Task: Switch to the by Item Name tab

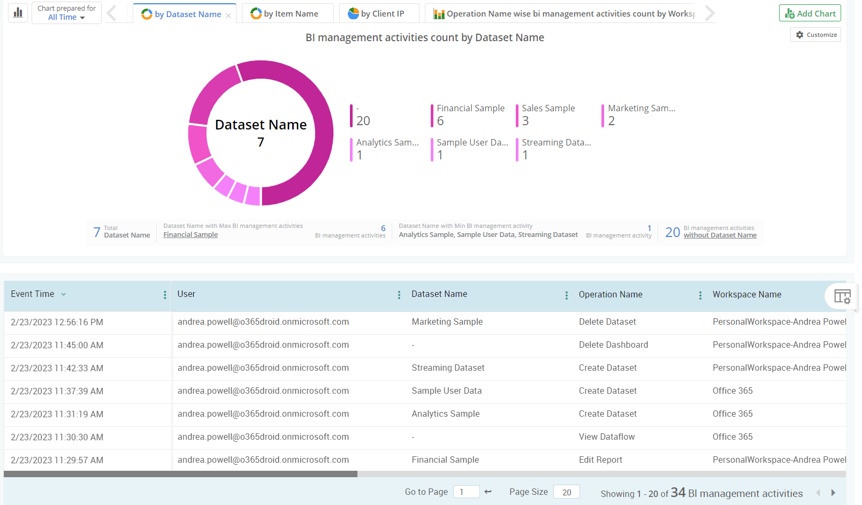Action: (288, 13)
